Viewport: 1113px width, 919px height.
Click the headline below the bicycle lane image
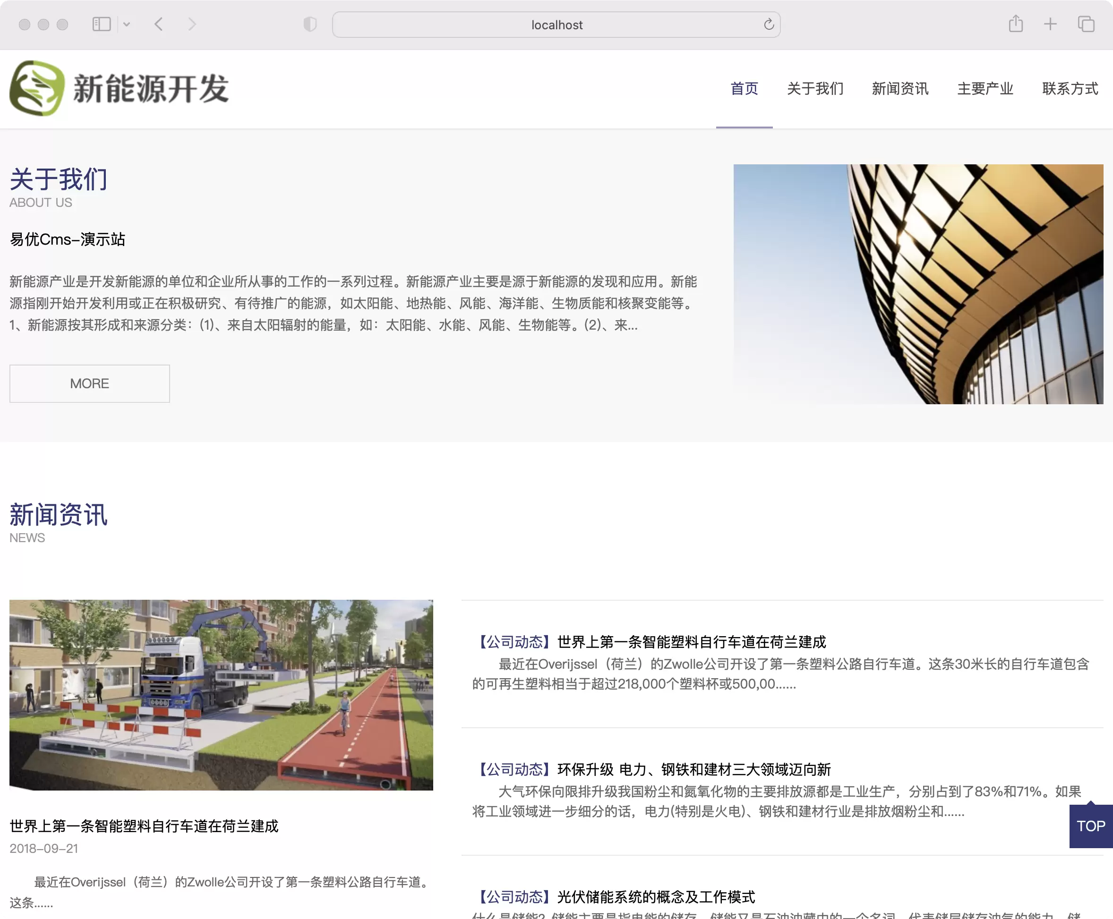coord(144,826)
